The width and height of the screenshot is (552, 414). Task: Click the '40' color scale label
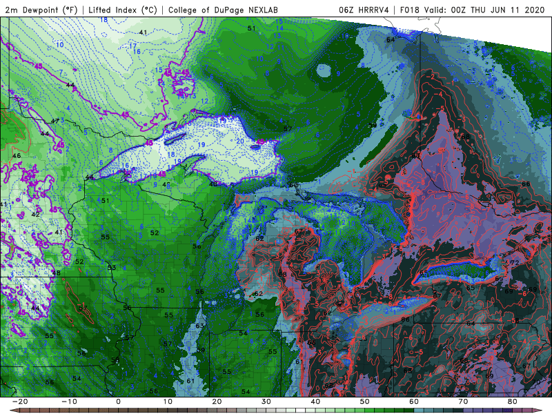315,402
